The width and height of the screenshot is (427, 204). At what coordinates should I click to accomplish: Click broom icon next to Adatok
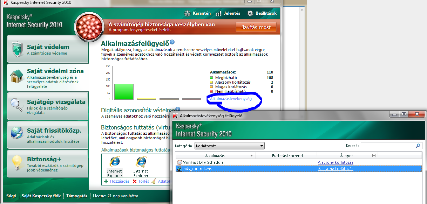(153, 181)
